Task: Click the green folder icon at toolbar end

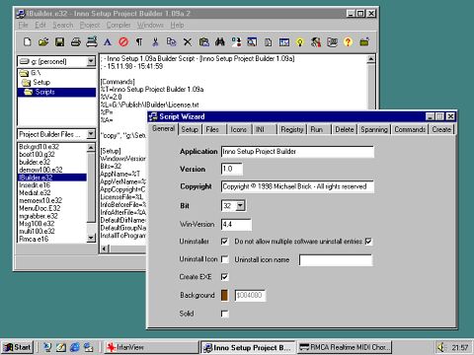Action: [x=364, y=42]
